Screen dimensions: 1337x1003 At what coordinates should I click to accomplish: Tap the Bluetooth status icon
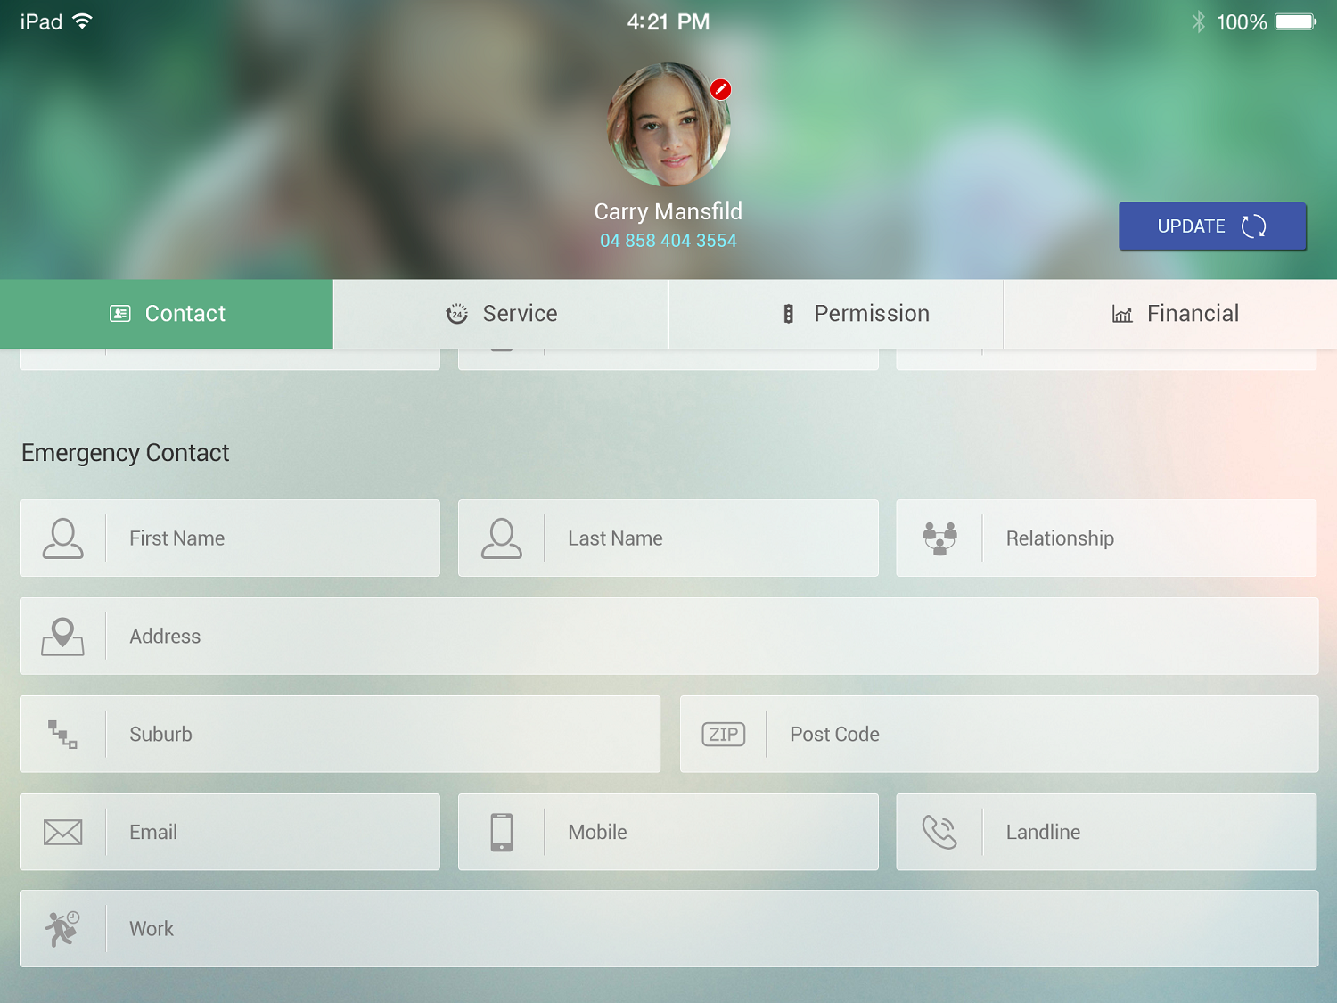tap(1198, 21)
